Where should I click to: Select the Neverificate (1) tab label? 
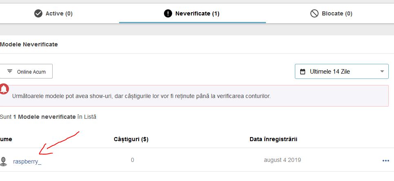(x=197, y=13)
